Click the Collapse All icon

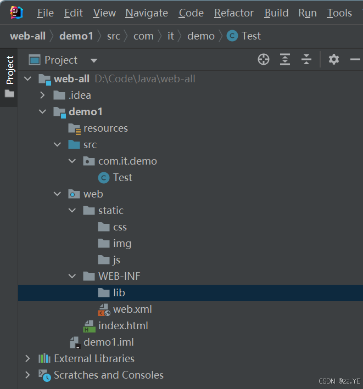306,60
